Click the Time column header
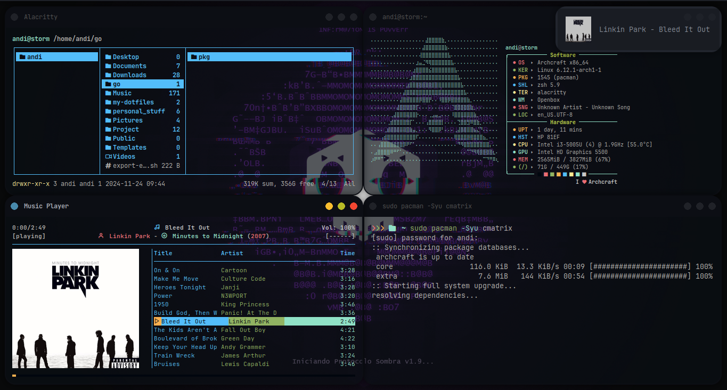The image size is (727, 390). coord(347,253)
